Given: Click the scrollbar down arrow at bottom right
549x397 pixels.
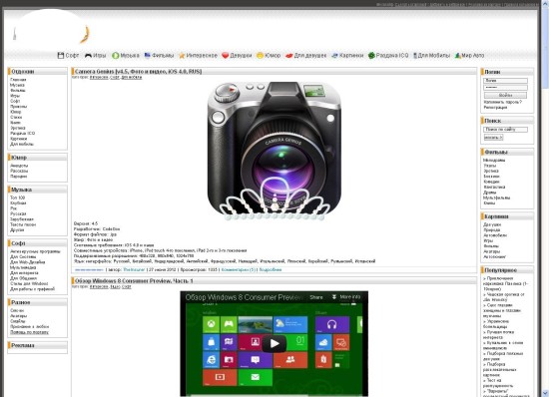Looking at the screenshot, I should tap(545, 393).
